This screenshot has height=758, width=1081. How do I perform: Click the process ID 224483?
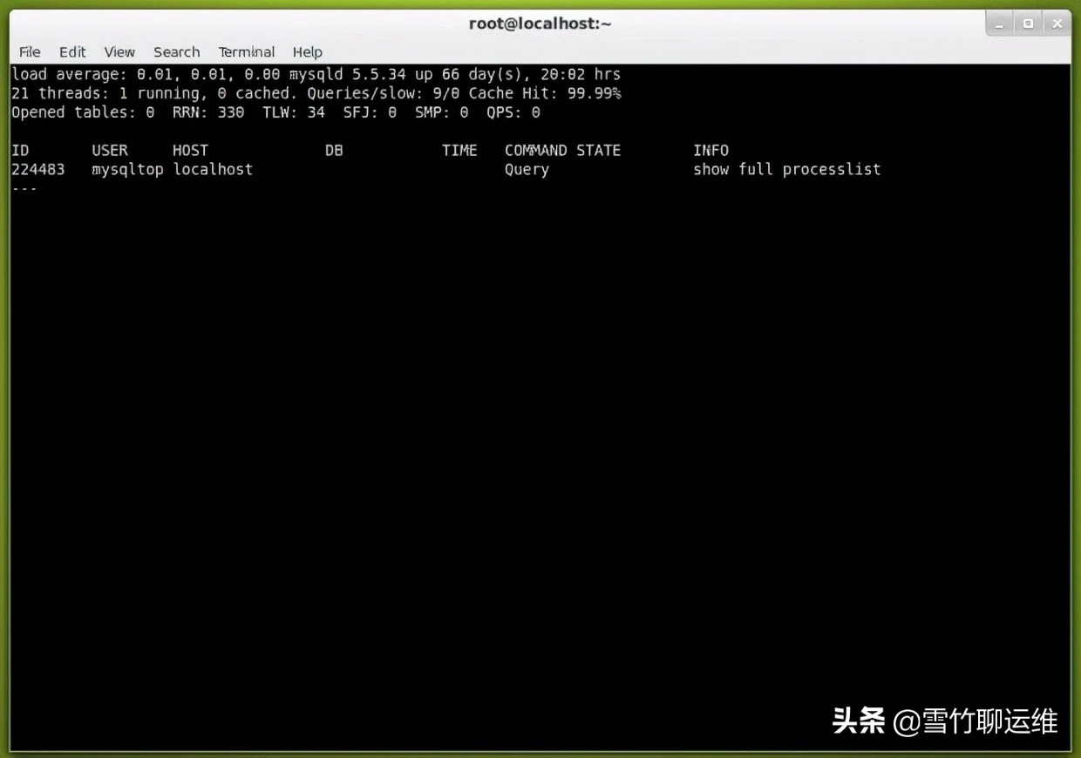coord(38,169)
